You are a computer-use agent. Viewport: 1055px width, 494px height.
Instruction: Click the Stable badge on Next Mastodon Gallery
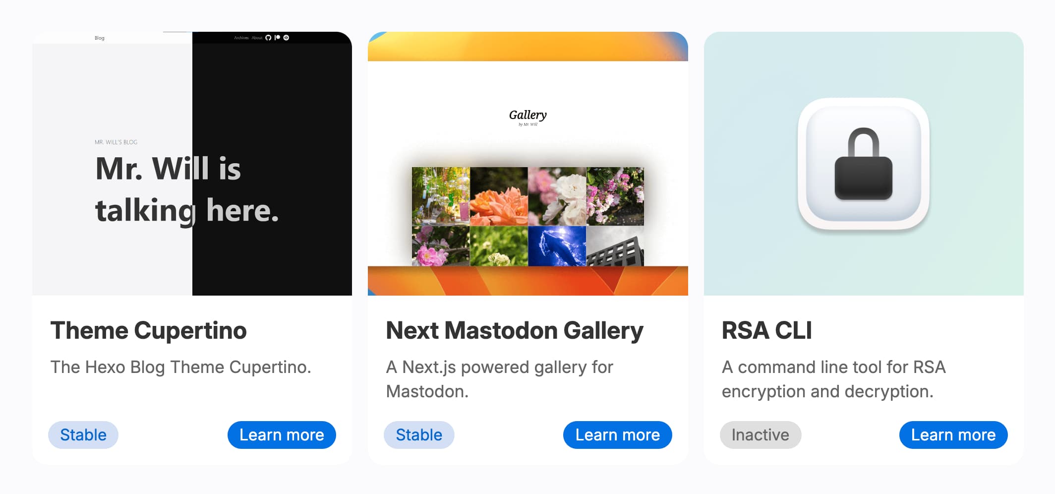(418, 435)
